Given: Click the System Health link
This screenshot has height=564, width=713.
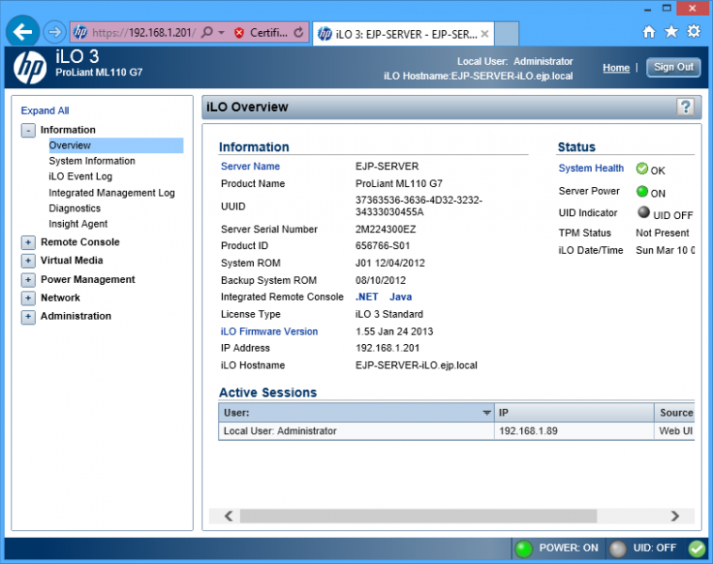Looking at the screenshot, I should coord(591,168).
